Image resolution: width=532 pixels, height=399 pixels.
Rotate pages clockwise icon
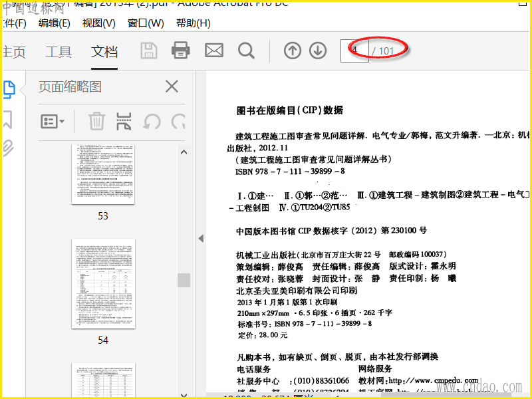178,122
